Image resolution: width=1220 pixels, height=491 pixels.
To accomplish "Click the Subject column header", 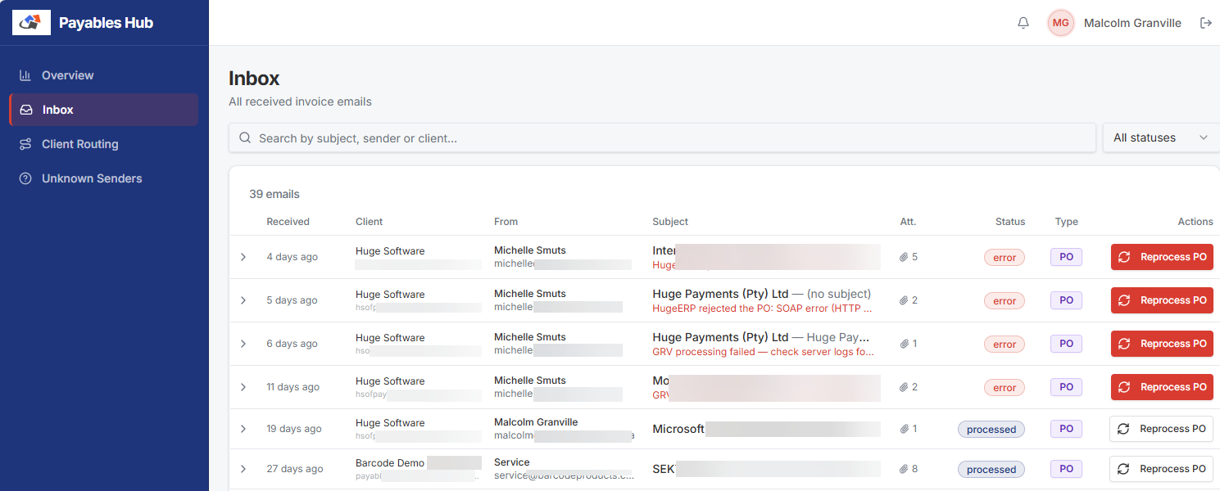I will (670, 222).
